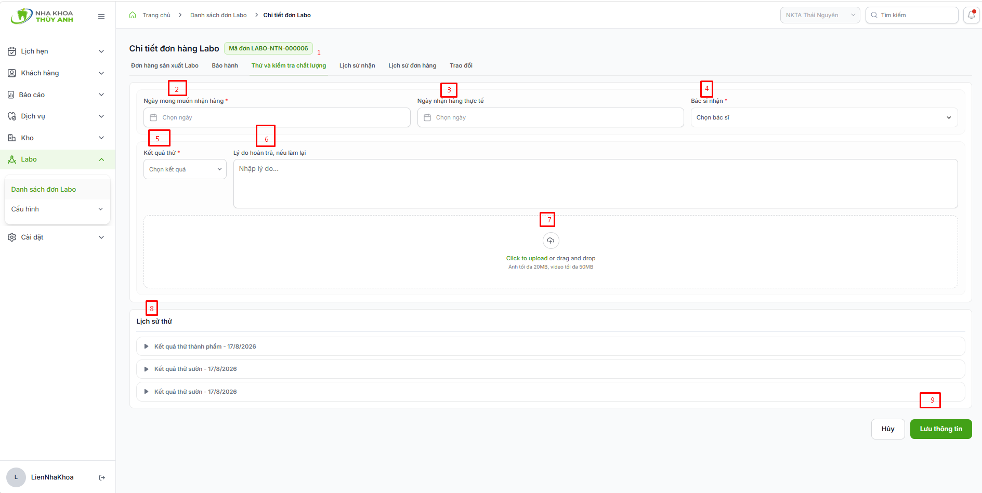
Task: Expand the Kho menu chevron
Action: [x=101, y=138]
